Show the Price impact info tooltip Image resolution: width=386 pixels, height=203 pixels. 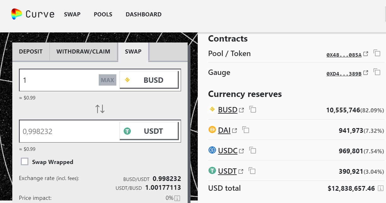click(177, 198)
